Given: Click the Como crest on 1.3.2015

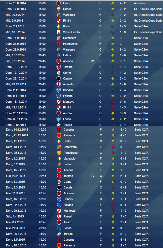Looking at the screenshot, I should click(59, 182).
